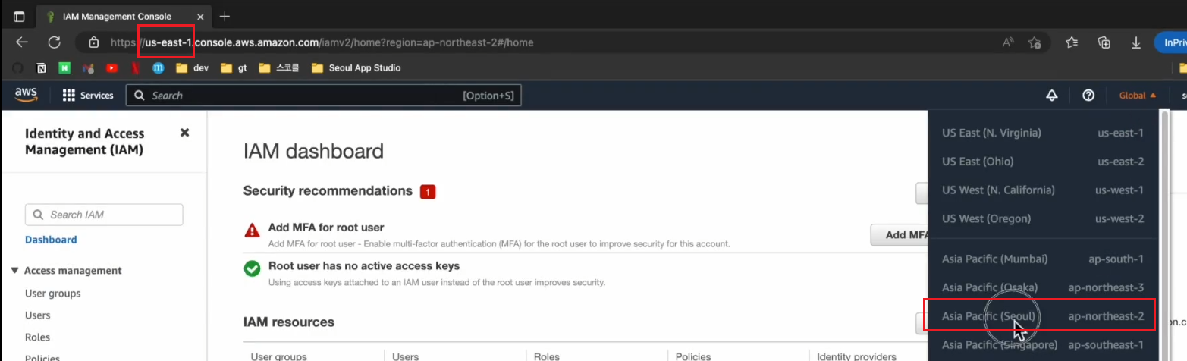Select Asia Pacific (Singapore) region
Image resolution: width=1187 pixels, height=361 pixels.
[1043, 345]
